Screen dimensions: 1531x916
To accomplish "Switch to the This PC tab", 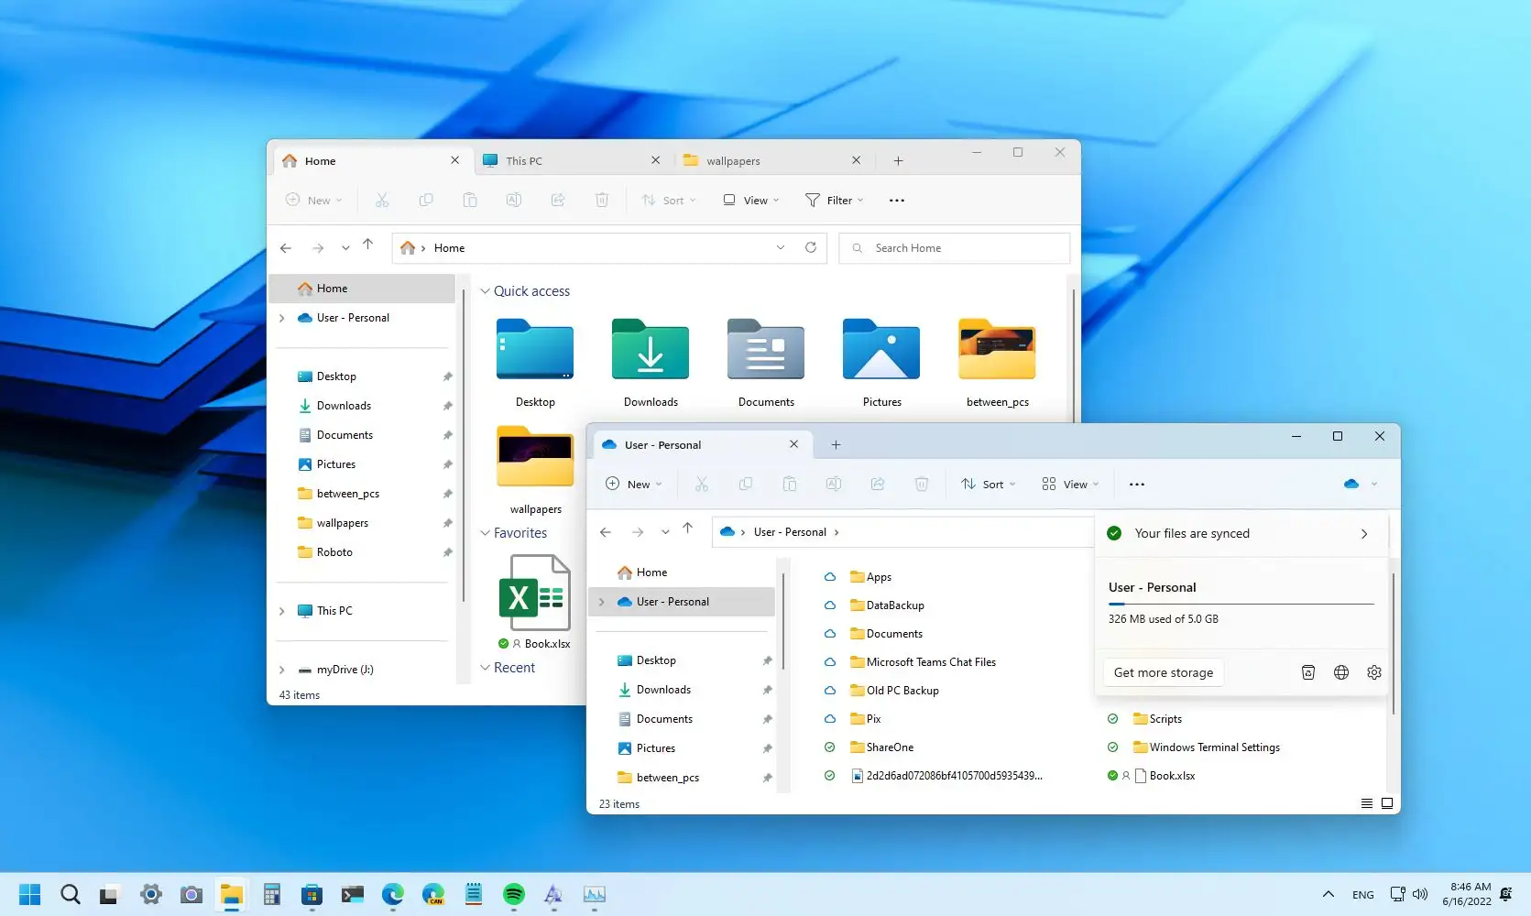I will tap(524, 160).
